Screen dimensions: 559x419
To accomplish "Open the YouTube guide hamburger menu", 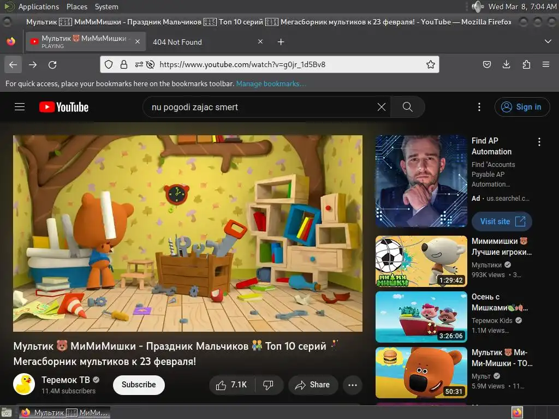I will click(x=20, y=107).
